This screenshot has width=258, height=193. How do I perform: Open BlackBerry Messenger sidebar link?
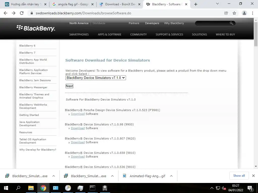[x=33, y=87]
